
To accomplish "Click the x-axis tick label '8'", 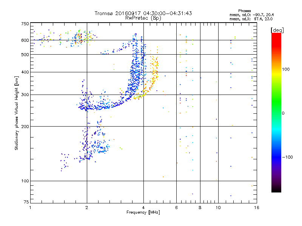I will 200,208.
